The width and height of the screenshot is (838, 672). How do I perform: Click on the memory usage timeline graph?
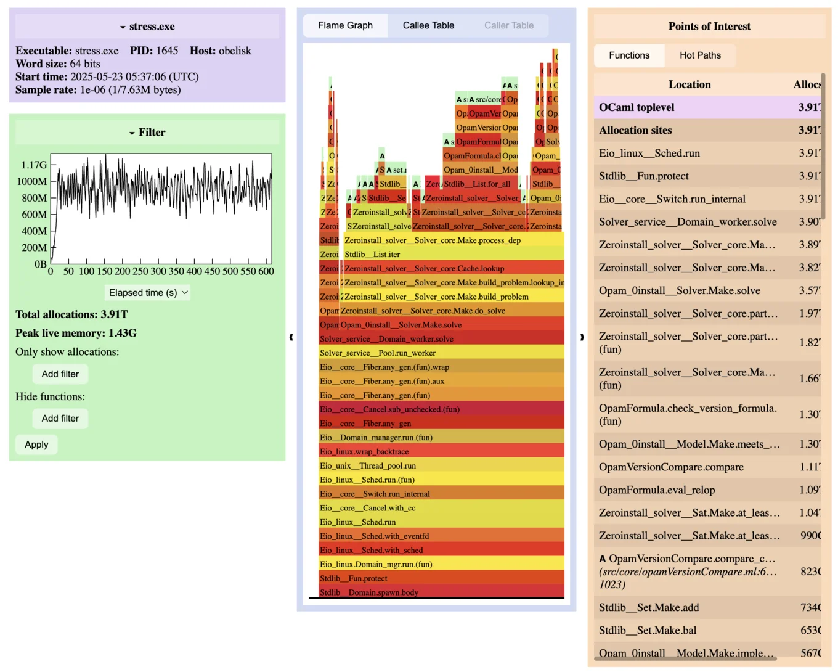pos(161,208)
